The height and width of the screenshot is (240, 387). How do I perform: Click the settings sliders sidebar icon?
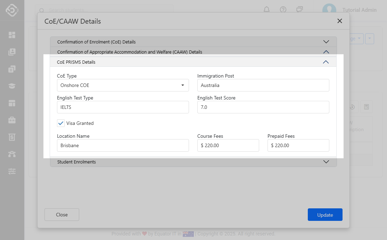point(12,171)
